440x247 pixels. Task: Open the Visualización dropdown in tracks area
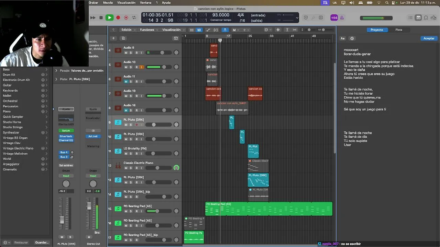click(174, 30)
